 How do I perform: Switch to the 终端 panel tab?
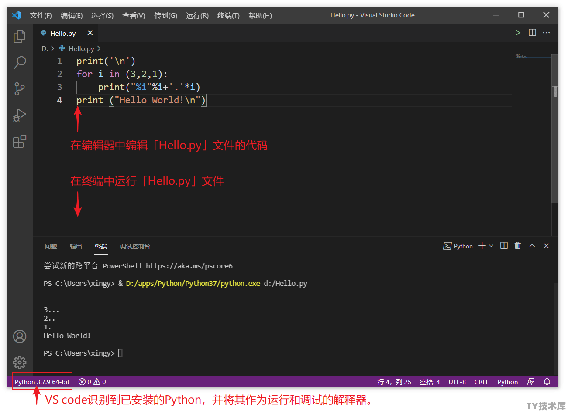pos(101,246)
